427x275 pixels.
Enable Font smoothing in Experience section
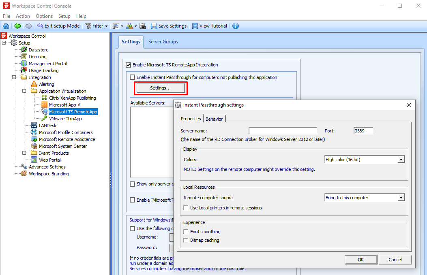[x=186, y=231]
